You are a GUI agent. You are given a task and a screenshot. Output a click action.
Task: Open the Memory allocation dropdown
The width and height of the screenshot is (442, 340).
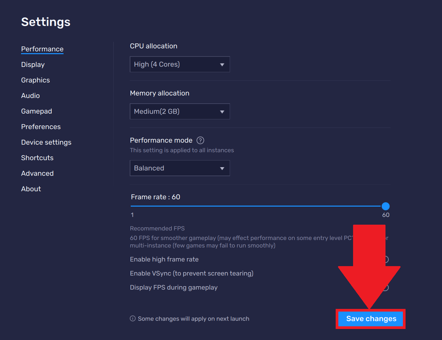click(180, 111)
